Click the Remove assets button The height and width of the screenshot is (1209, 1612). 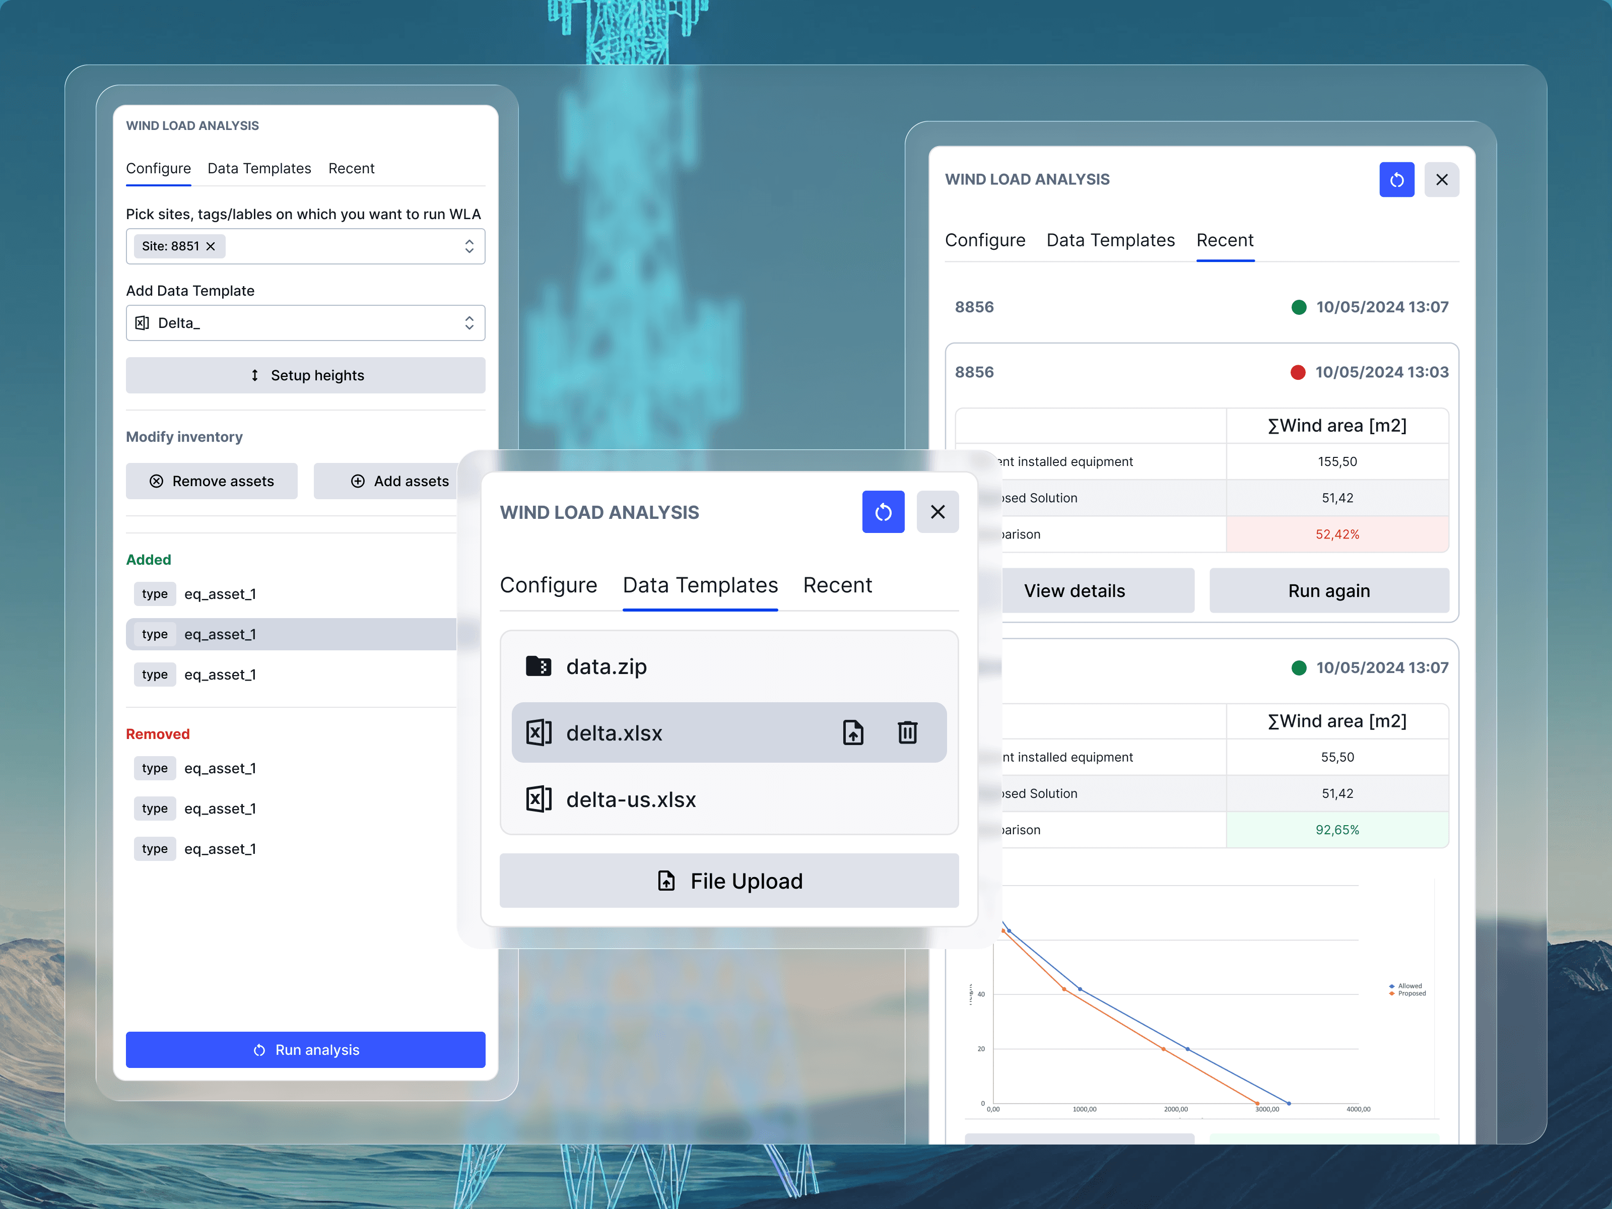(x=212, y=481)
